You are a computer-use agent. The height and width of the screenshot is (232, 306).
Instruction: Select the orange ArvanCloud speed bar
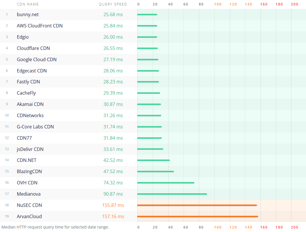(x=198, y=216)
